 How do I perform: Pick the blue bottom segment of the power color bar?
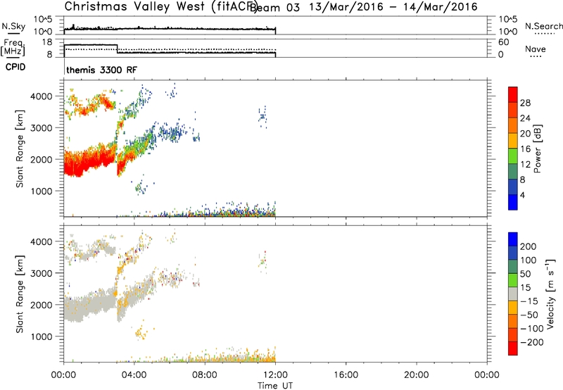pyautogui.click(x=513, y=202)
